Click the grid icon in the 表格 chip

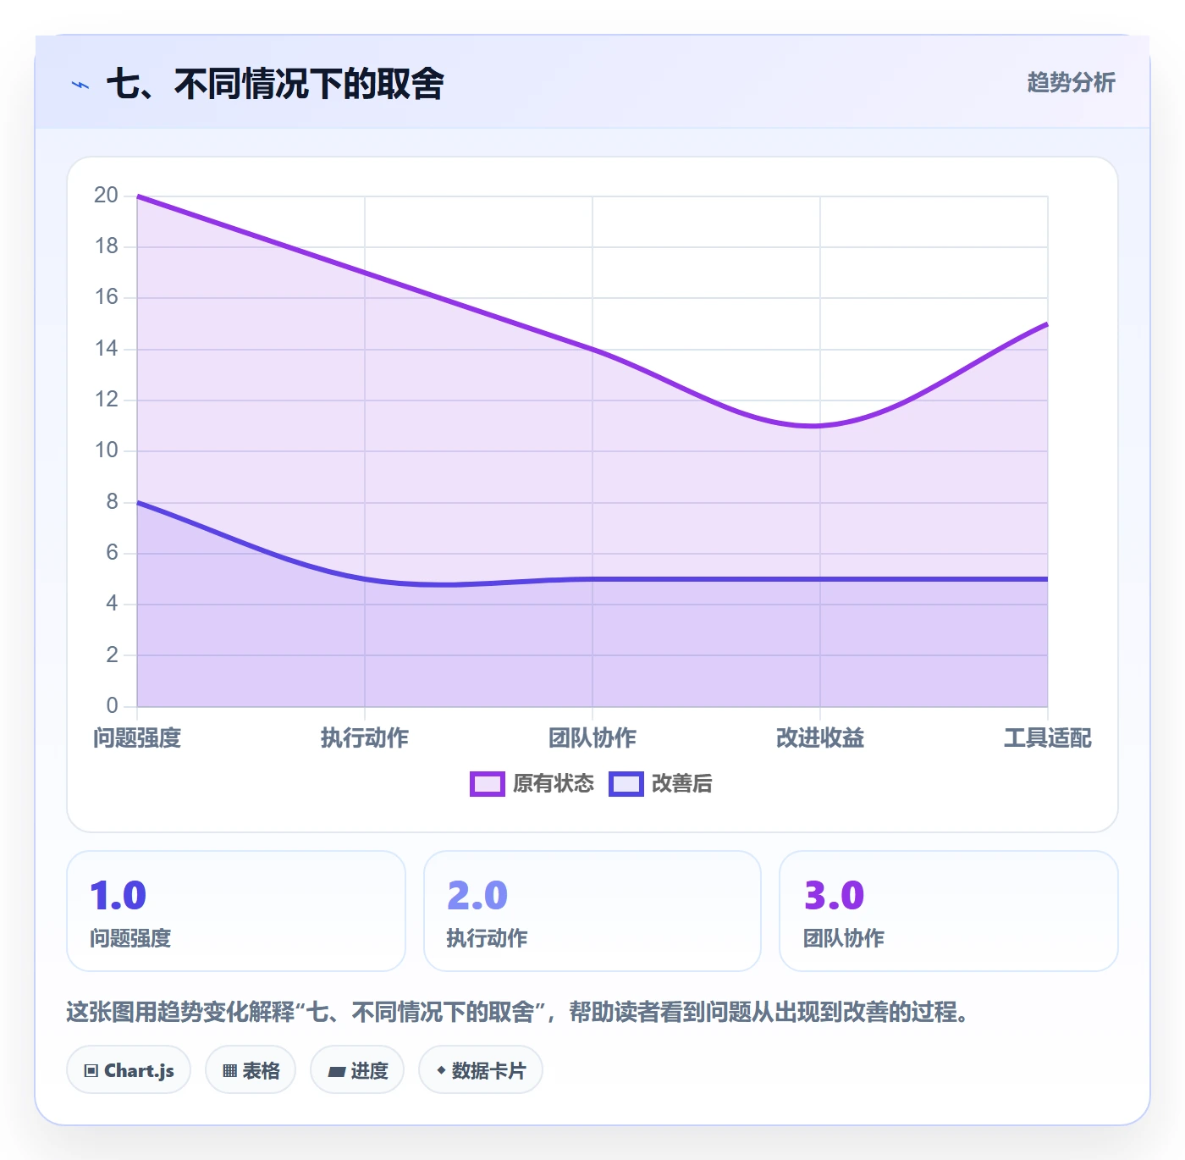pyautogui.click(x=229, y=1071)
